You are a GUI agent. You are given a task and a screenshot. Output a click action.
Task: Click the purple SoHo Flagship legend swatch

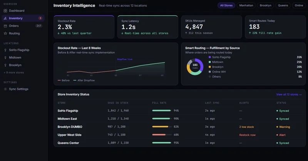(209, 57)
